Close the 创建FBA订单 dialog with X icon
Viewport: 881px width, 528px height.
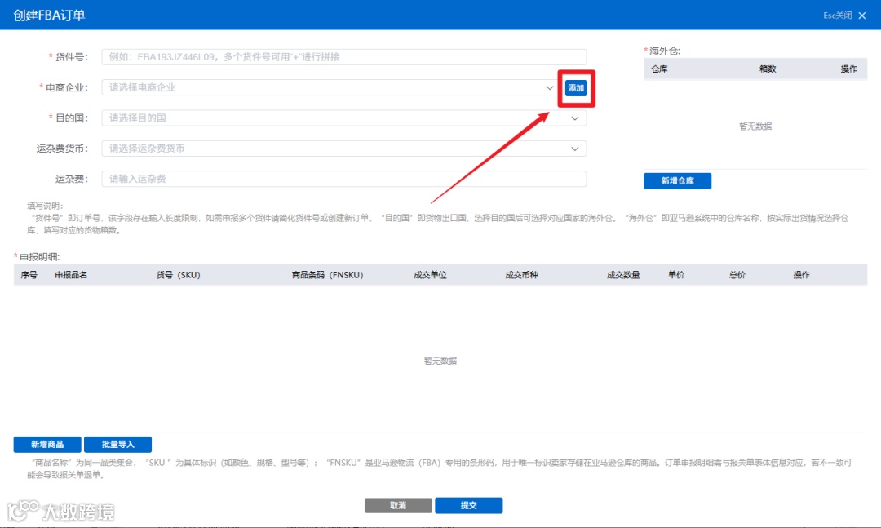click(862, 16)
